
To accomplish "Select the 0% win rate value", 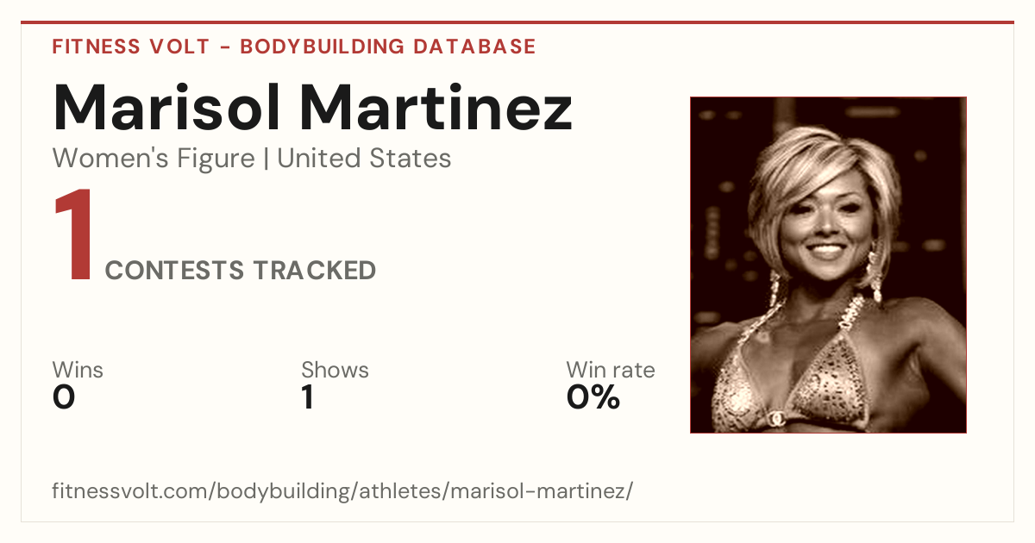I will point(593,397).
